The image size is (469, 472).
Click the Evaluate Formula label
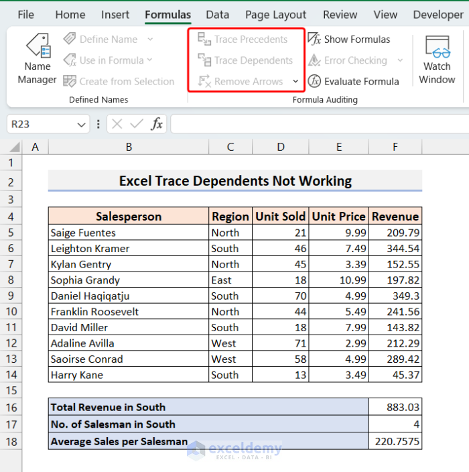[362, 81]
